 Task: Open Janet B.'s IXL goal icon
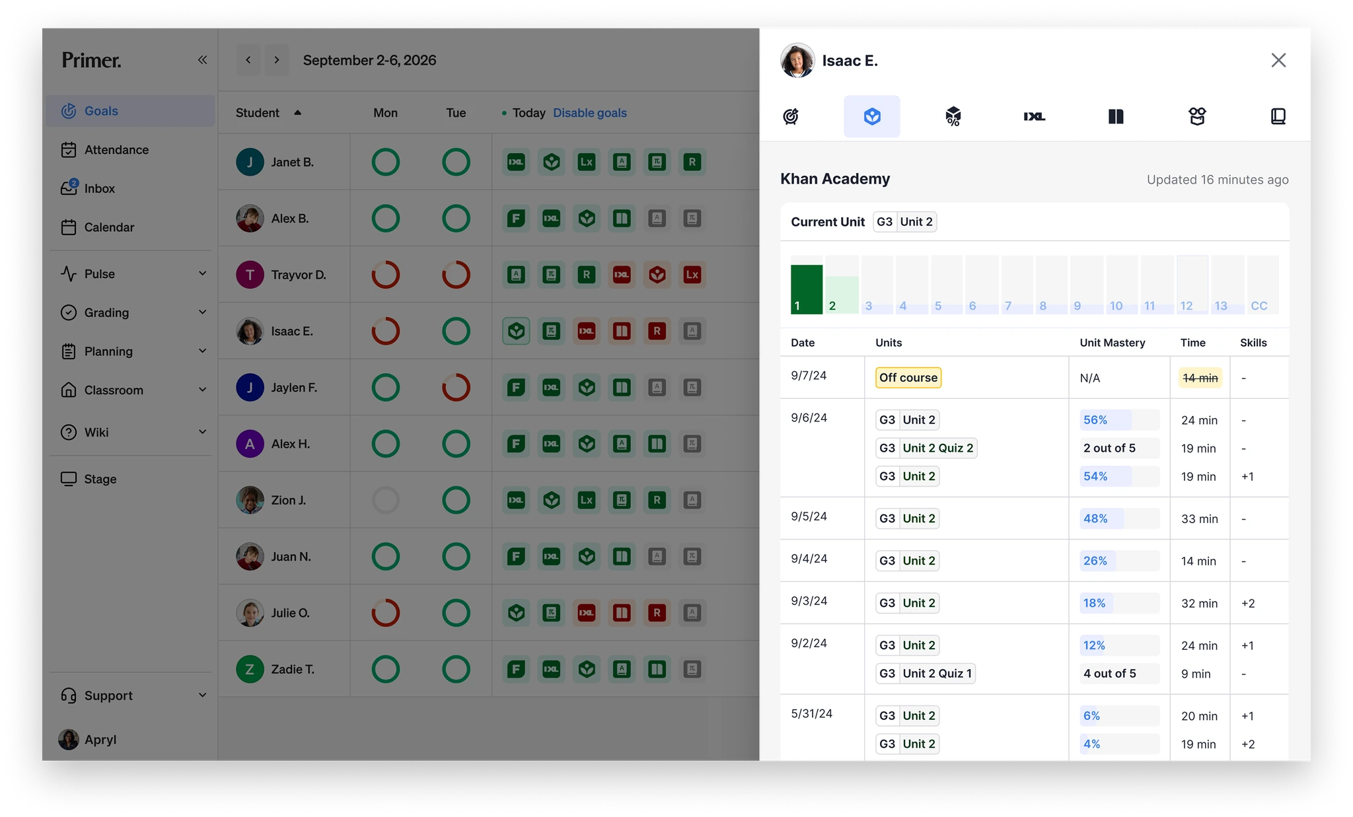click(x=517, y=162)
